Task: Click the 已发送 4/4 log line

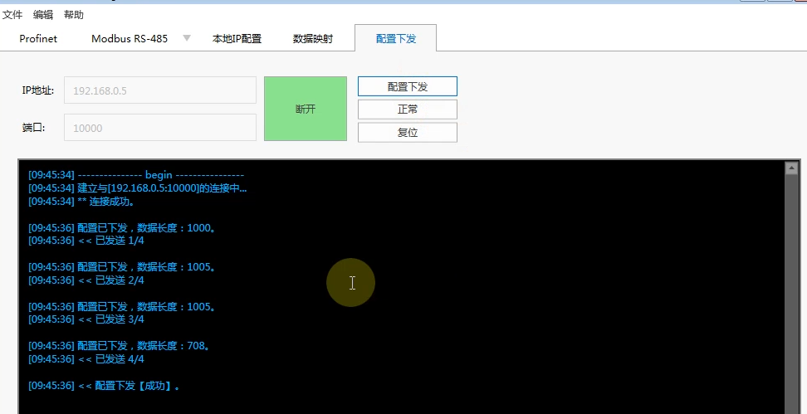Action: pyautogui.click(x=86, y=359)
